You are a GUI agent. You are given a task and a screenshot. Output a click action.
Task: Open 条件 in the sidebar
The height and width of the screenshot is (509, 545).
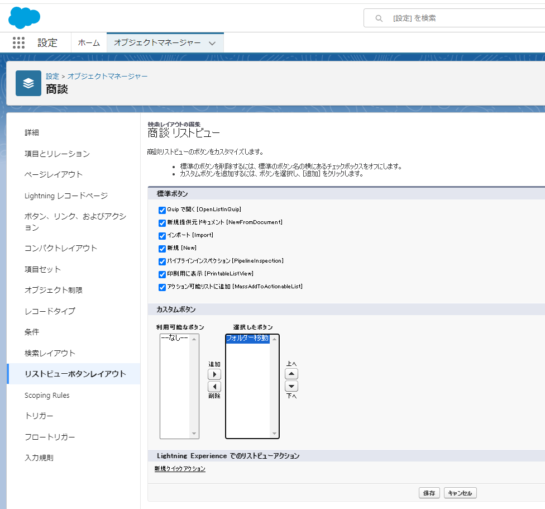[x=32, y=332]
